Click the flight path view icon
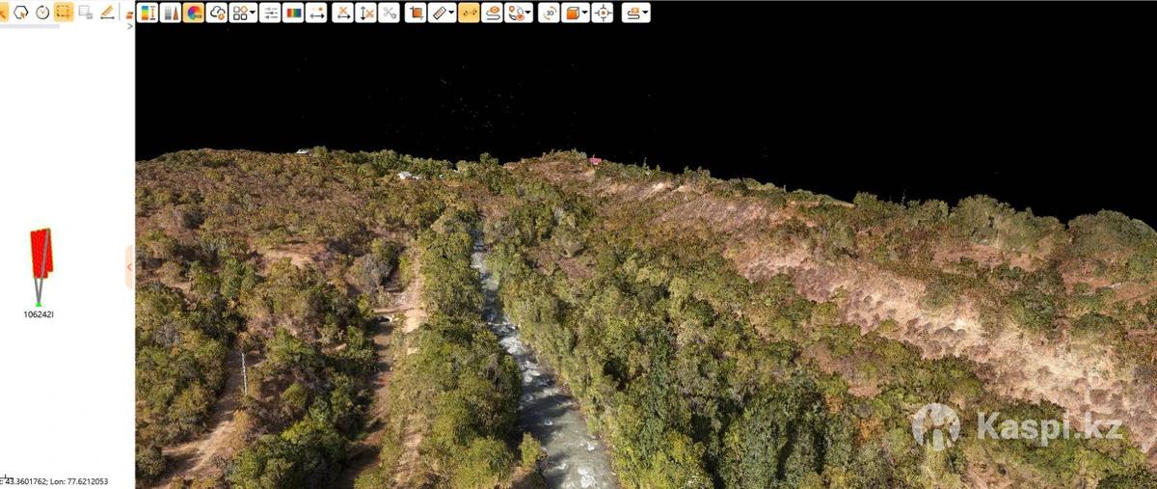This screenshot has height=489, width=1157. [492, 13]
